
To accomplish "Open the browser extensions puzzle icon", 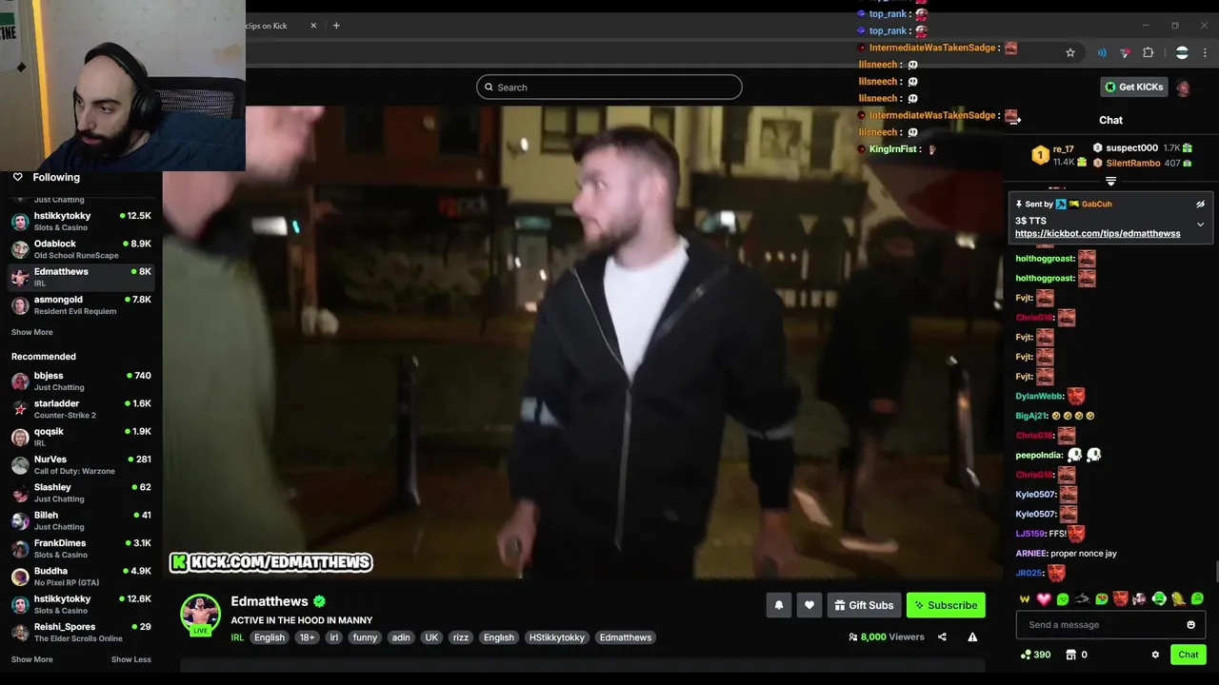I will (1148, 53).
